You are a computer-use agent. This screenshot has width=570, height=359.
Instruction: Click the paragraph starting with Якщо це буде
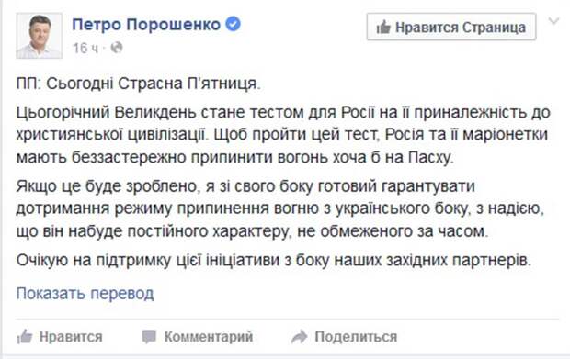coord(280,208)
